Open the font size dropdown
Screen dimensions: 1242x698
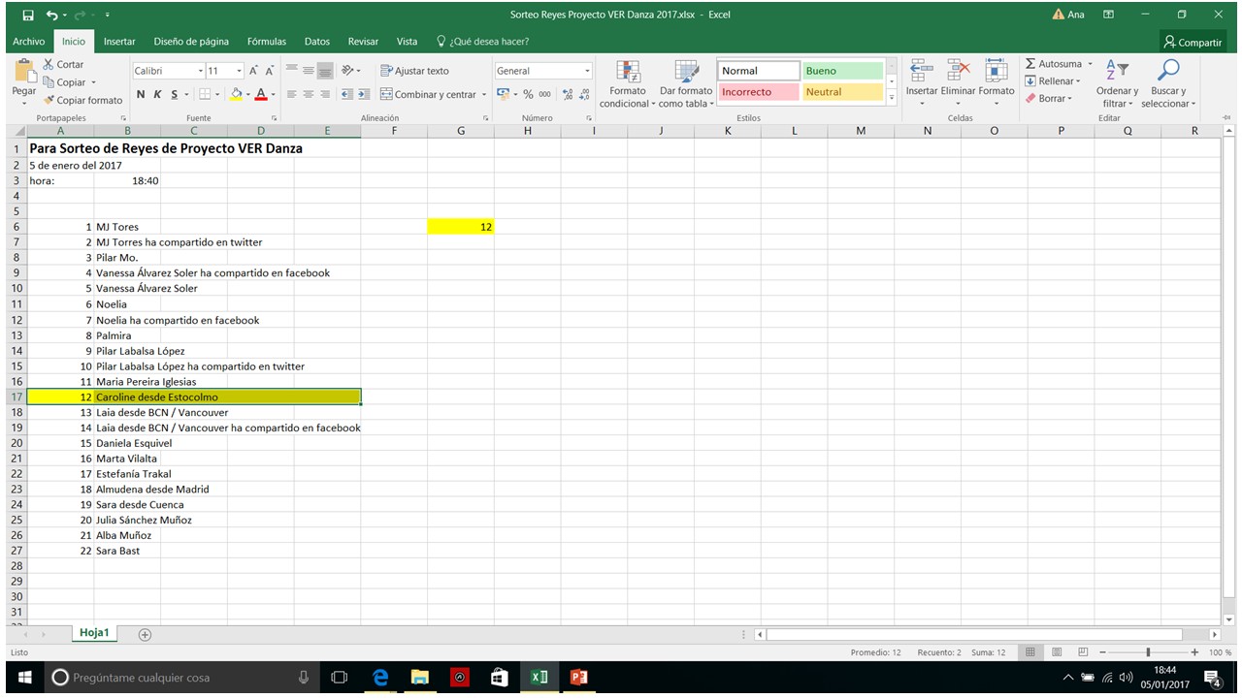[239, 71]
